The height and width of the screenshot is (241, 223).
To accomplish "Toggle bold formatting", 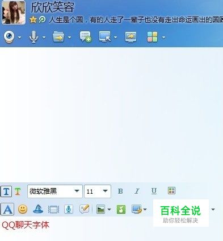I will click(x=120, y=191).
